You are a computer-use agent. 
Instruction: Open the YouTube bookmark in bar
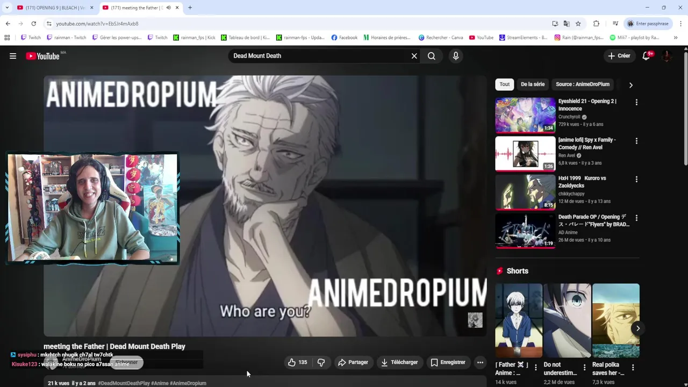481,38
